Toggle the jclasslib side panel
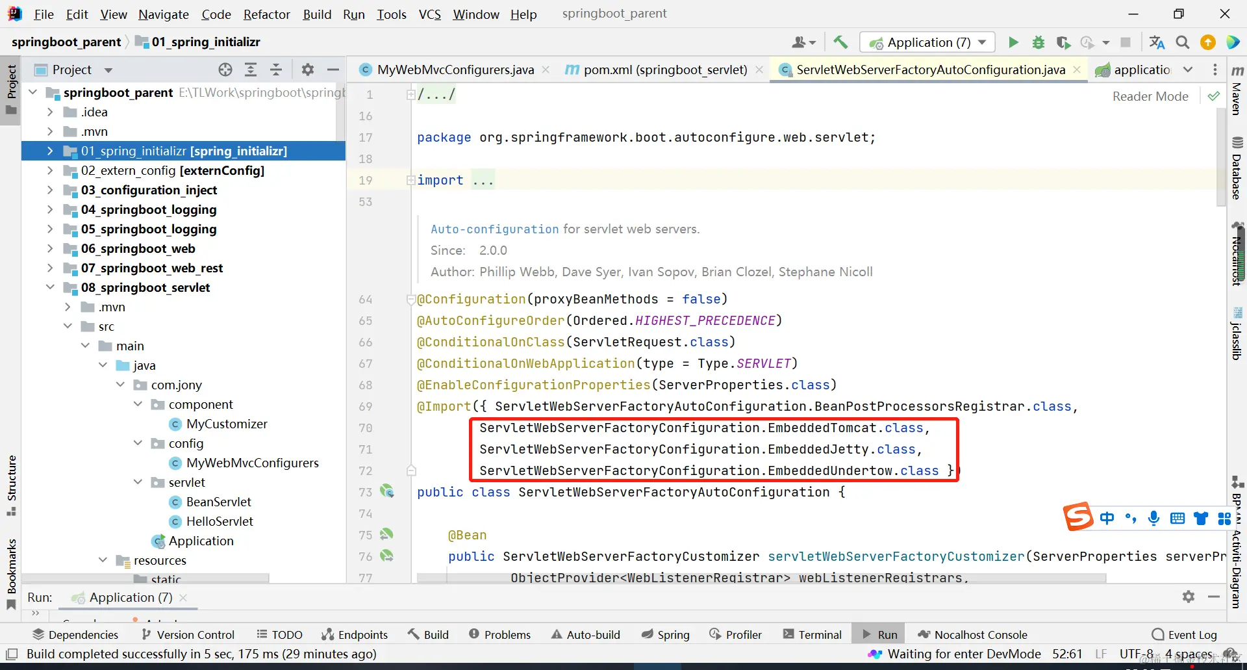The image size is (1247, 670). pos(1237,333)
